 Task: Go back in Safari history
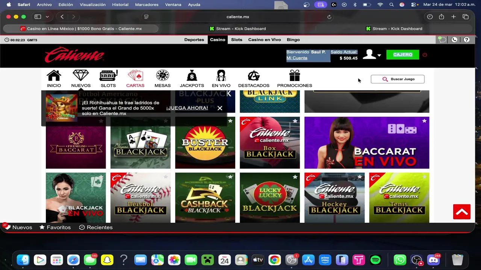click(62, 17)
